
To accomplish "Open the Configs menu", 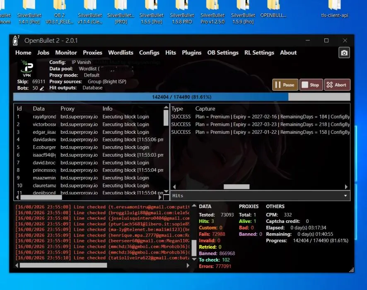I will 149,53.
